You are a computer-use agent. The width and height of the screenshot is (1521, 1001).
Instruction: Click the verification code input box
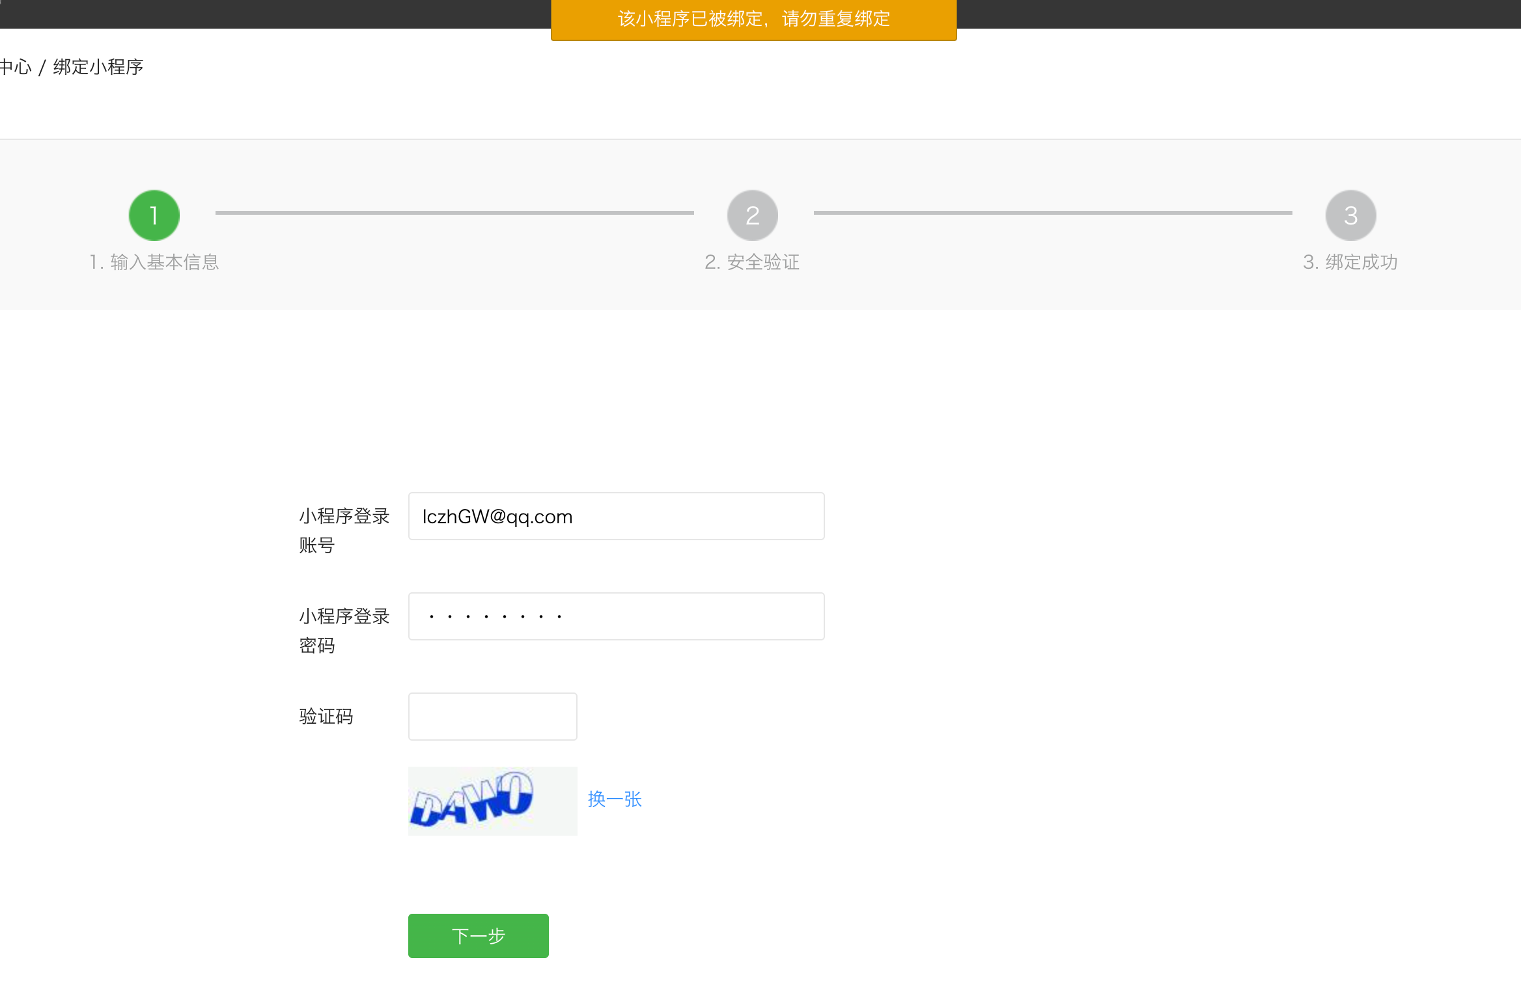(x=492, y=717)
